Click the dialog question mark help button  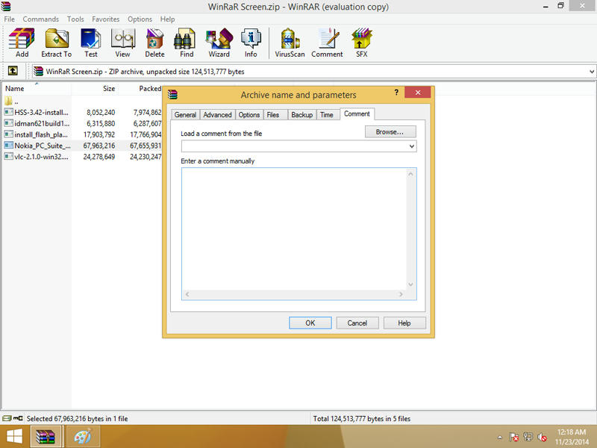(396, 92)
